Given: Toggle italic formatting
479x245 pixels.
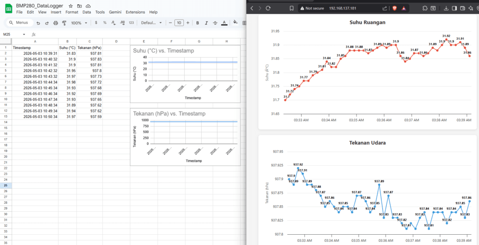Looking at the screenshot, I should point(206,22).
